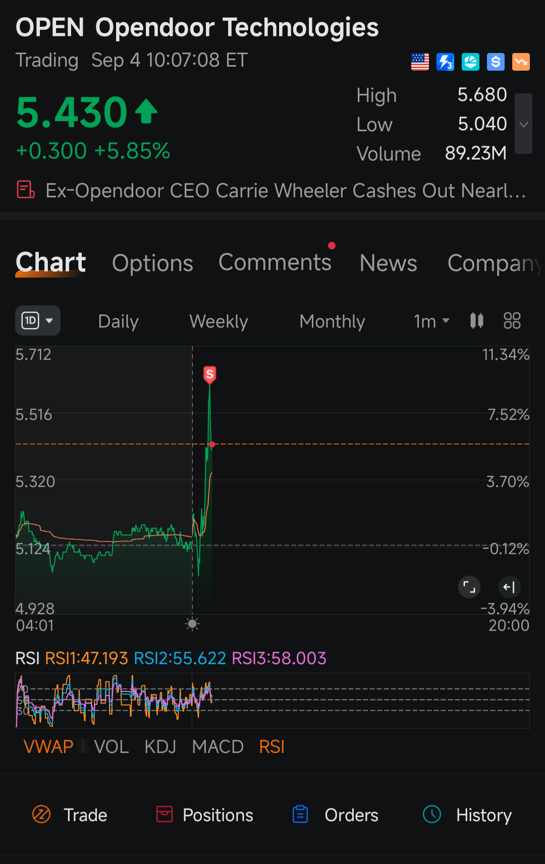Image resolution: width=545 pixels, height=864 pixels.
Task: Switch to the News tab
Action: (389, 263)
